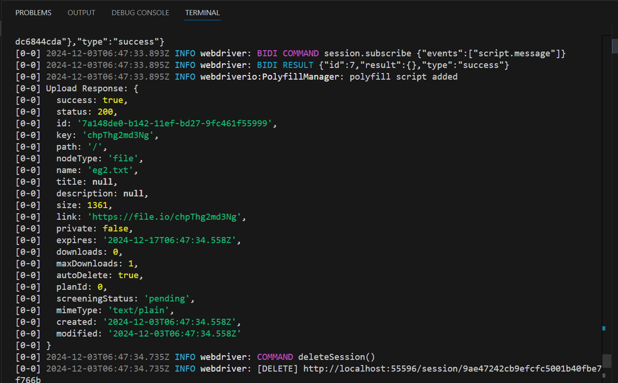
Task: Click the 'session.subscribe' command text
Action: 368,53
